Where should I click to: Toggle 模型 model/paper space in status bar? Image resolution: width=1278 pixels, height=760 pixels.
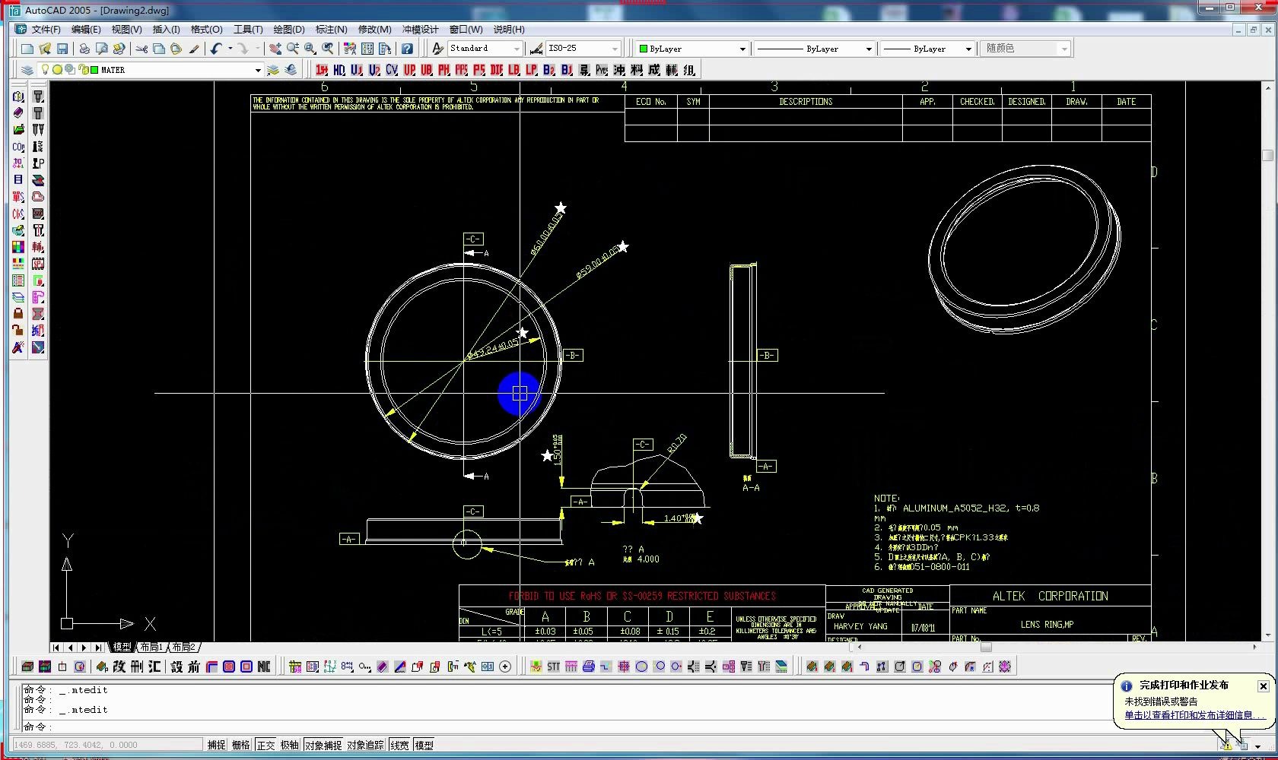click(424, 745)
